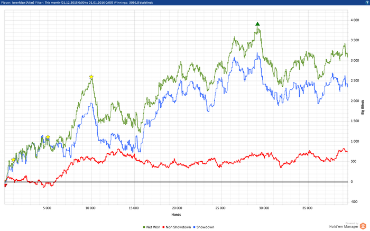Toggle the Showdown legend entry
This screenshot has width=370, height=231.
click(x=203, y=227)
